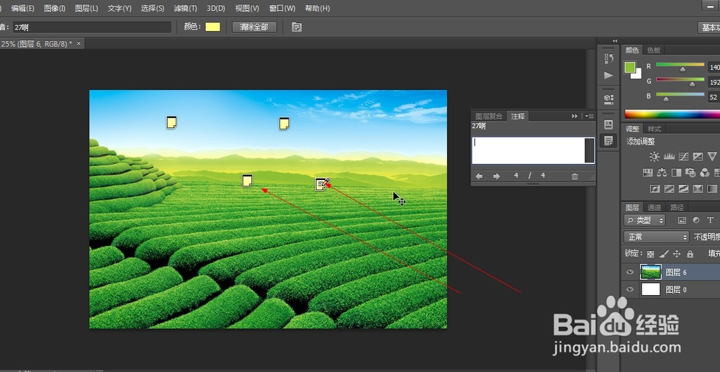Image resolution: width=720 pixels, height=372 pixels.
Task: Open the notes panel flyout menu
Action: [x=590, y=116]
